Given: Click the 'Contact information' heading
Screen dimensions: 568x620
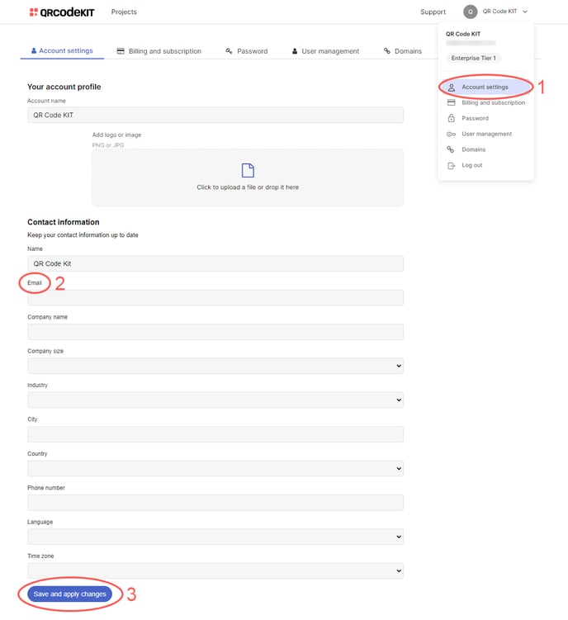Looking at the screenshot, I should point(64,222).
